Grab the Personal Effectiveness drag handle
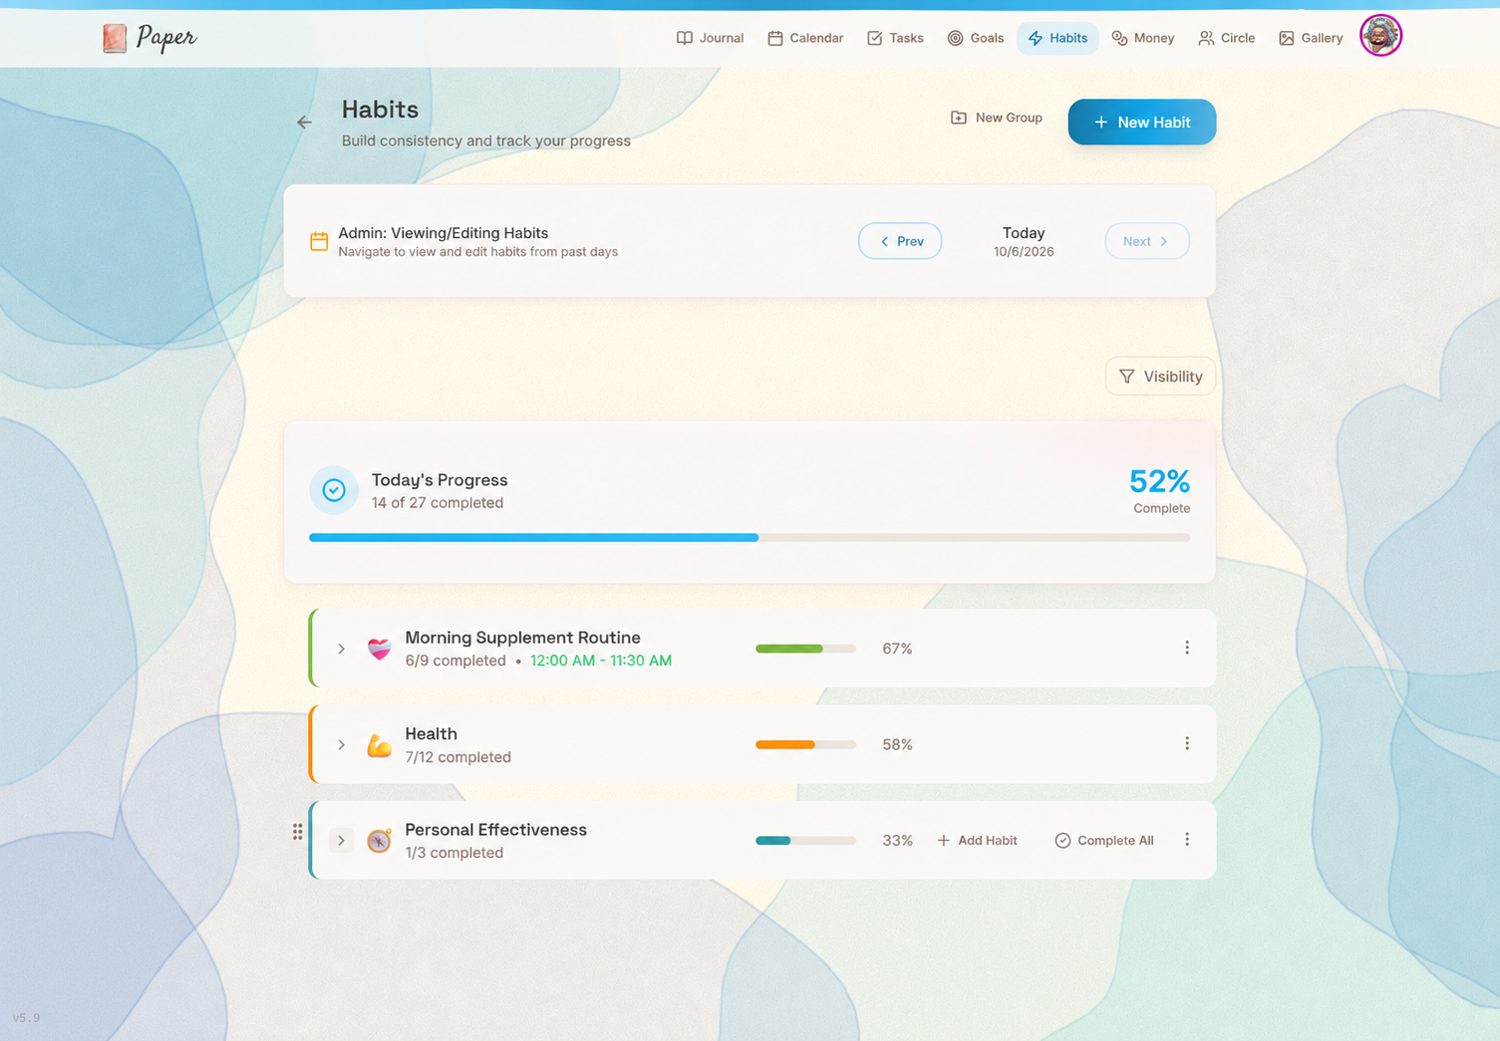This screenshot has height=1041, width=1500. (x=297, y=832)
